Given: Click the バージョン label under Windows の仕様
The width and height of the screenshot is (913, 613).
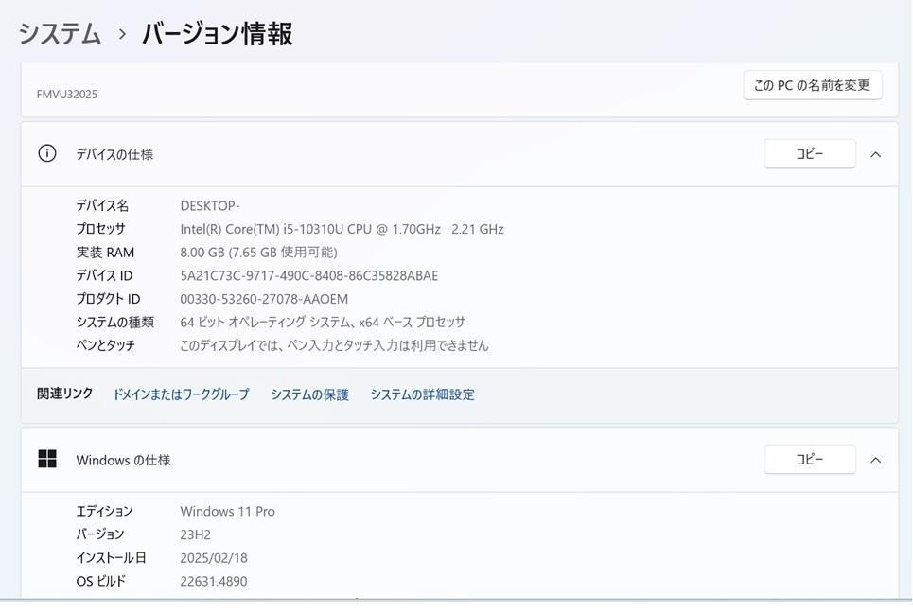Looking at the screenshot, I should click(100, 534).
